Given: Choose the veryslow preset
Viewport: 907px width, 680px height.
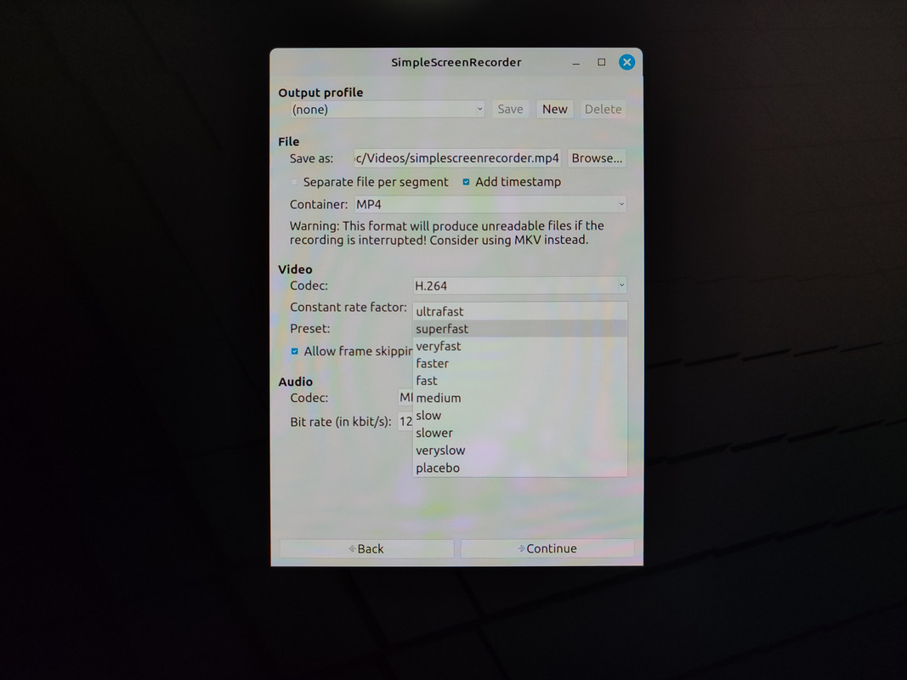Looking at the screenshot, I should 519,450.
